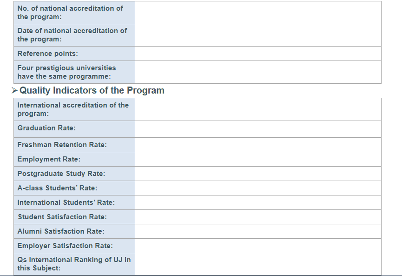The height and width of the screenshot is (276, 402).
Task: Click the International accreditation value cell
Action: [258, 109]
